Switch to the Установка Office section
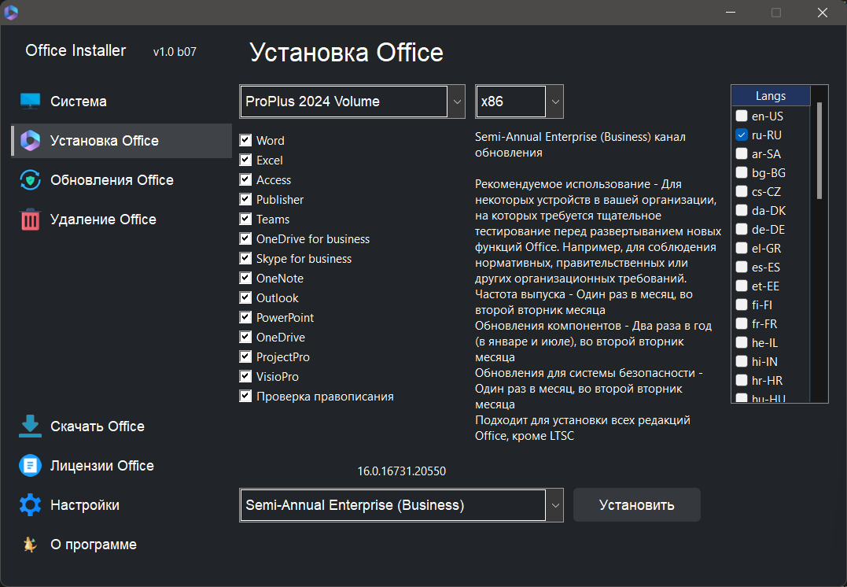This screenshot has width=847, height=587. (x=101, y=141)
